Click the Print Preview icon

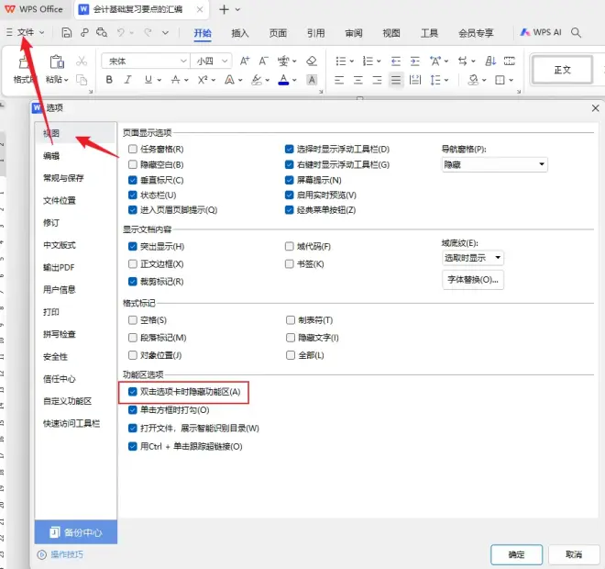point(102,33)
